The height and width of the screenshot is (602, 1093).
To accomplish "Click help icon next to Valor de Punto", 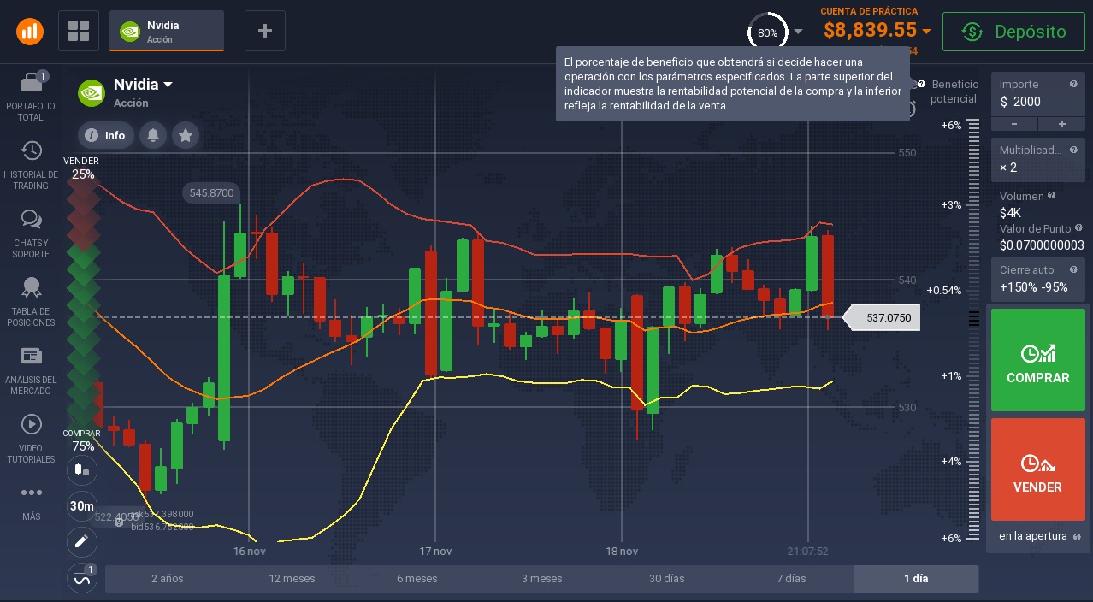I will pos(1078,228).
